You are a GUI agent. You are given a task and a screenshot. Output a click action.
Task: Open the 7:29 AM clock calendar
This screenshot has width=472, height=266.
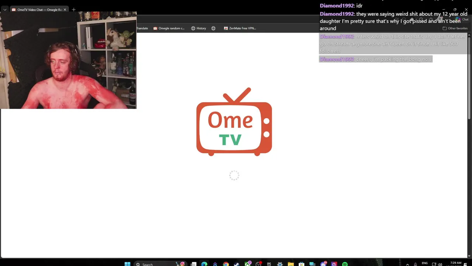(456, 263)
